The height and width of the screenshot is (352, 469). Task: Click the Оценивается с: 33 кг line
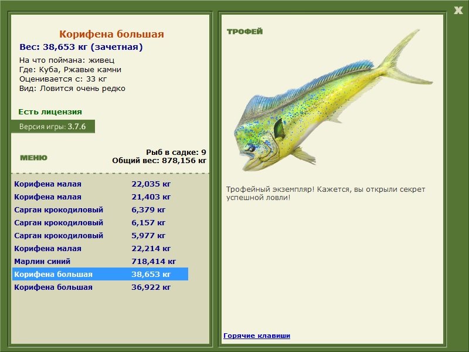click(x=63, y=79)
